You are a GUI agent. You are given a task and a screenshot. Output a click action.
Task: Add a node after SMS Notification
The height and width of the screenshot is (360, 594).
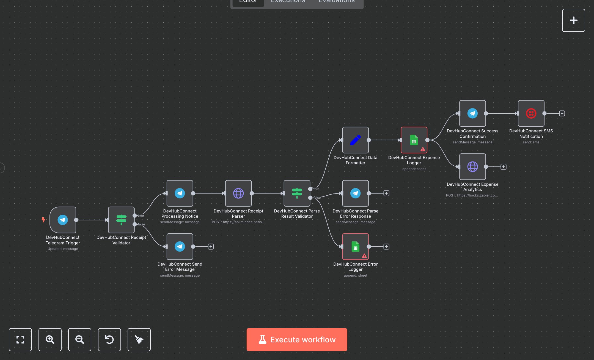click(562, 113)
